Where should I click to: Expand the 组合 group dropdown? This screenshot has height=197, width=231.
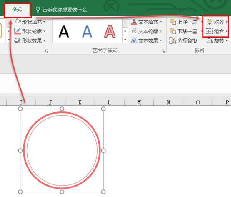tap(226, 31)
